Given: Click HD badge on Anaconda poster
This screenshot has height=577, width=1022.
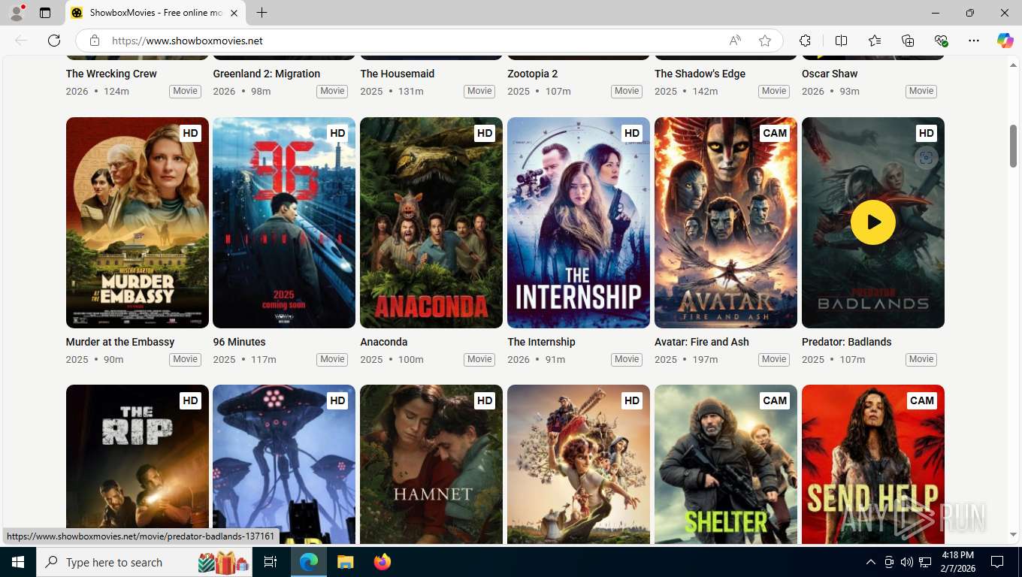Looking at the screenshot, I should tap(485, 133).
